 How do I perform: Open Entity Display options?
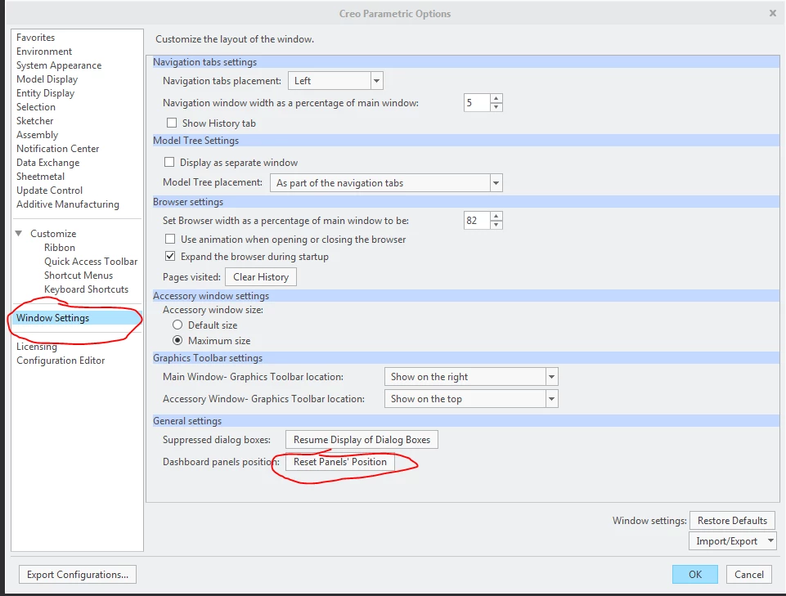[x=45, y=93]
